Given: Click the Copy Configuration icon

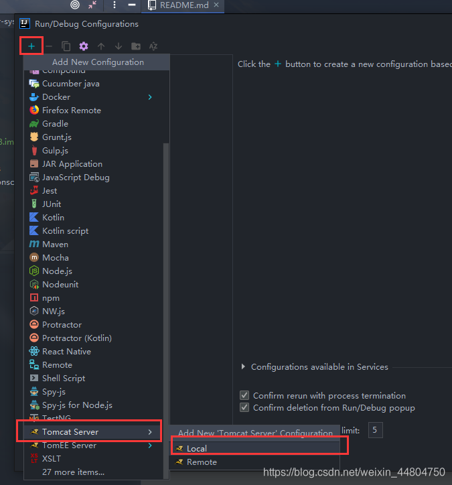Looking at the screenshot, I should 66,46.
